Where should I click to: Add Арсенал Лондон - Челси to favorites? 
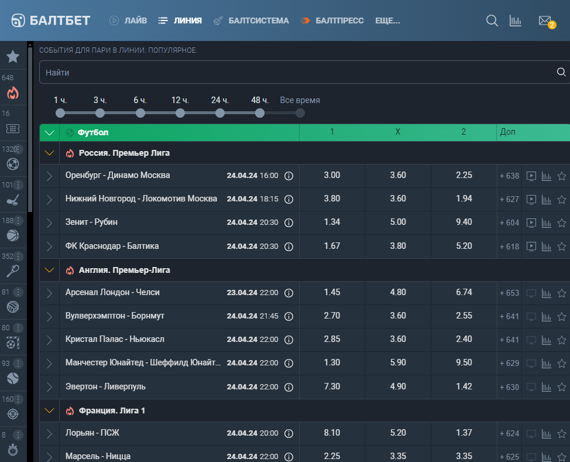pyautogui.click(x=562, y=293)
